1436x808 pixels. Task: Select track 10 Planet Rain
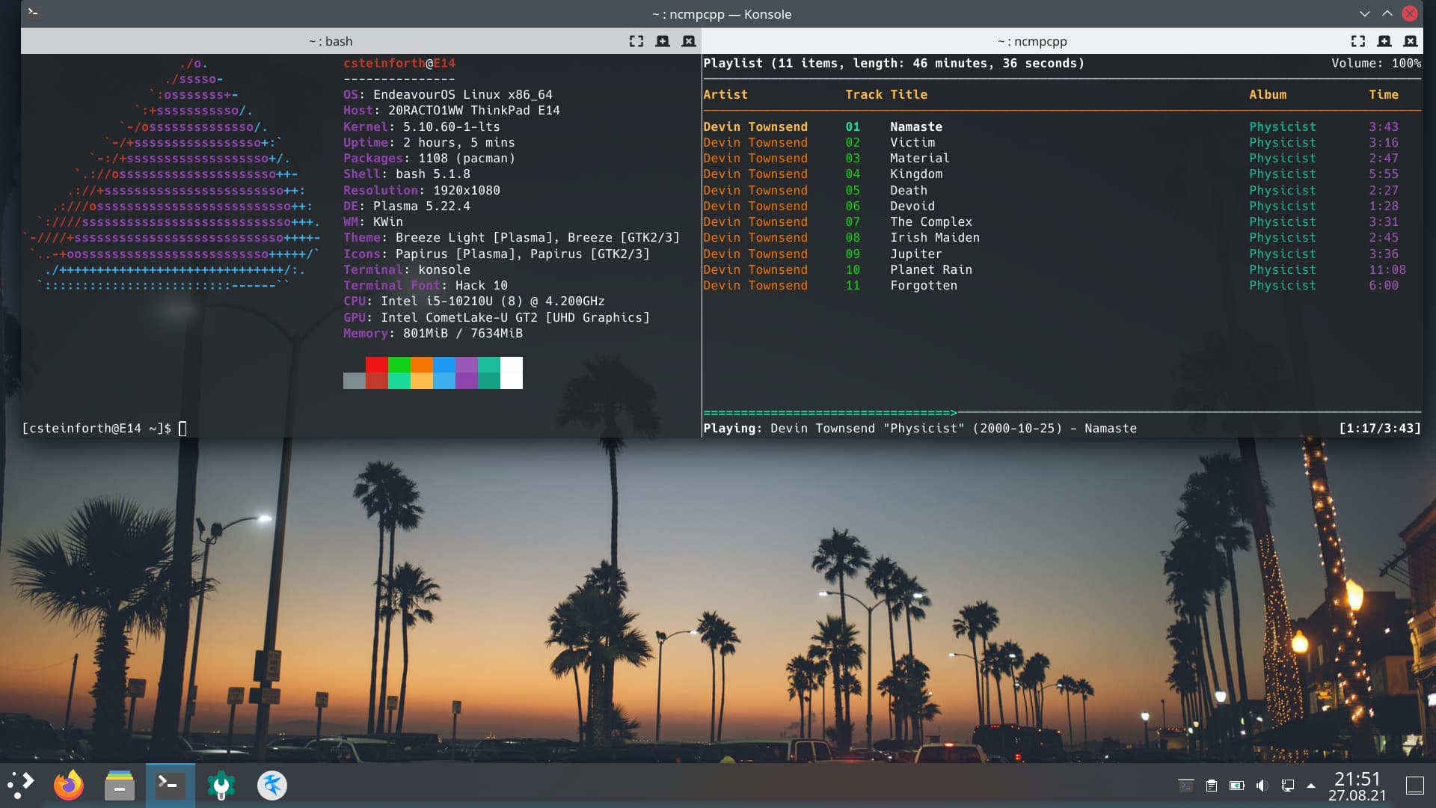point(1062,269)
